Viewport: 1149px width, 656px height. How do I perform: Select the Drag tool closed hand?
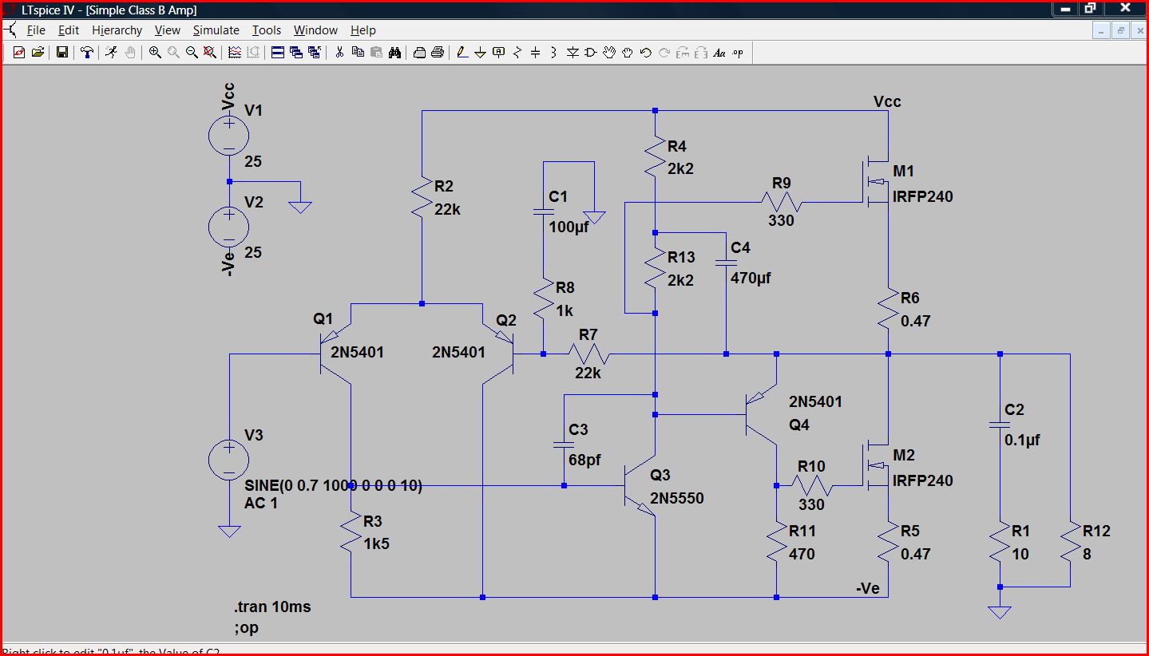[x=628, y=53]
